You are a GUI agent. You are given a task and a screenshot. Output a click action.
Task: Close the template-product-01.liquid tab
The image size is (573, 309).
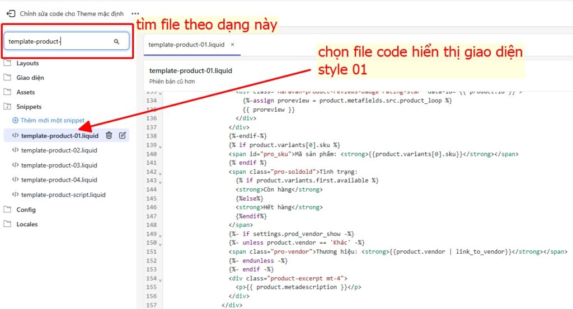point(233,44)
